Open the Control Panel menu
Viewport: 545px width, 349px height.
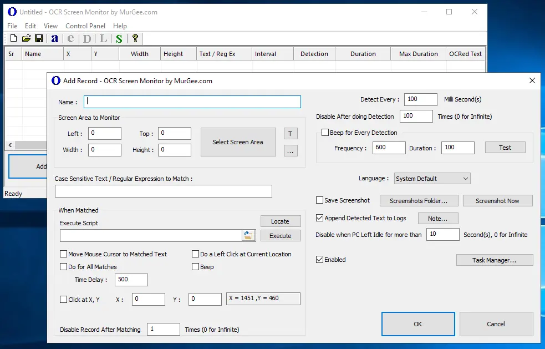pos(85,26)
